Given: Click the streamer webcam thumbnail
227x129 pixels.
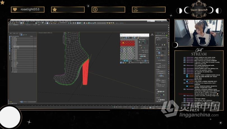Looking at the screenshot, I should point(199,33).
